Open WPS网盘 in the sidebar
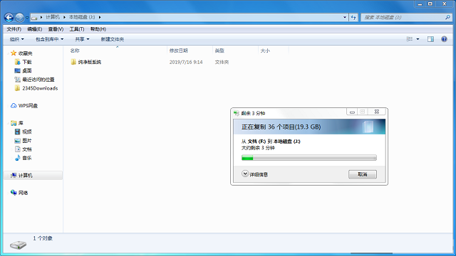The image size is (456, 256). point(28,106)
